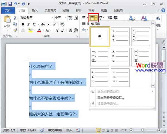Click Decrease Indent icon
167x134 pixels.
tap(110, 18)
